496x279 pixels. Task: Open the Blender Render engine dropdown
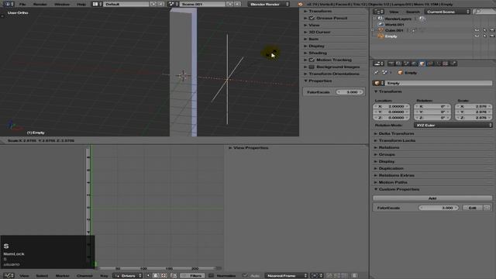click(x=269, y=4)
